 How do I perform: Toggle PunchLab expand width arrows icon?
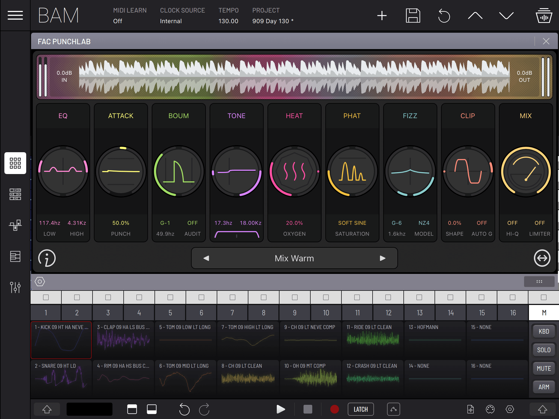point(542,258)
